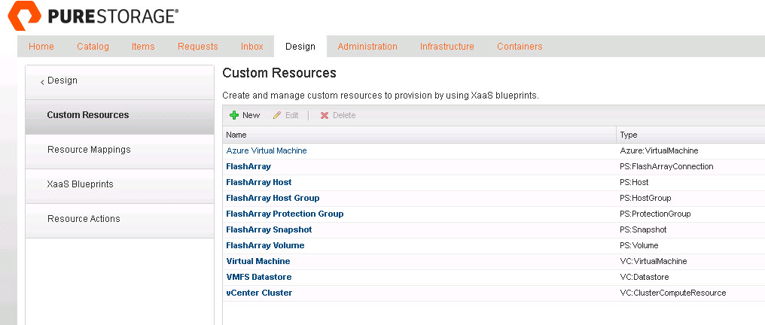Viewport: 765px width, 325px height.
Task: Click the pencil Edit icon
Action: coord(277,115)
